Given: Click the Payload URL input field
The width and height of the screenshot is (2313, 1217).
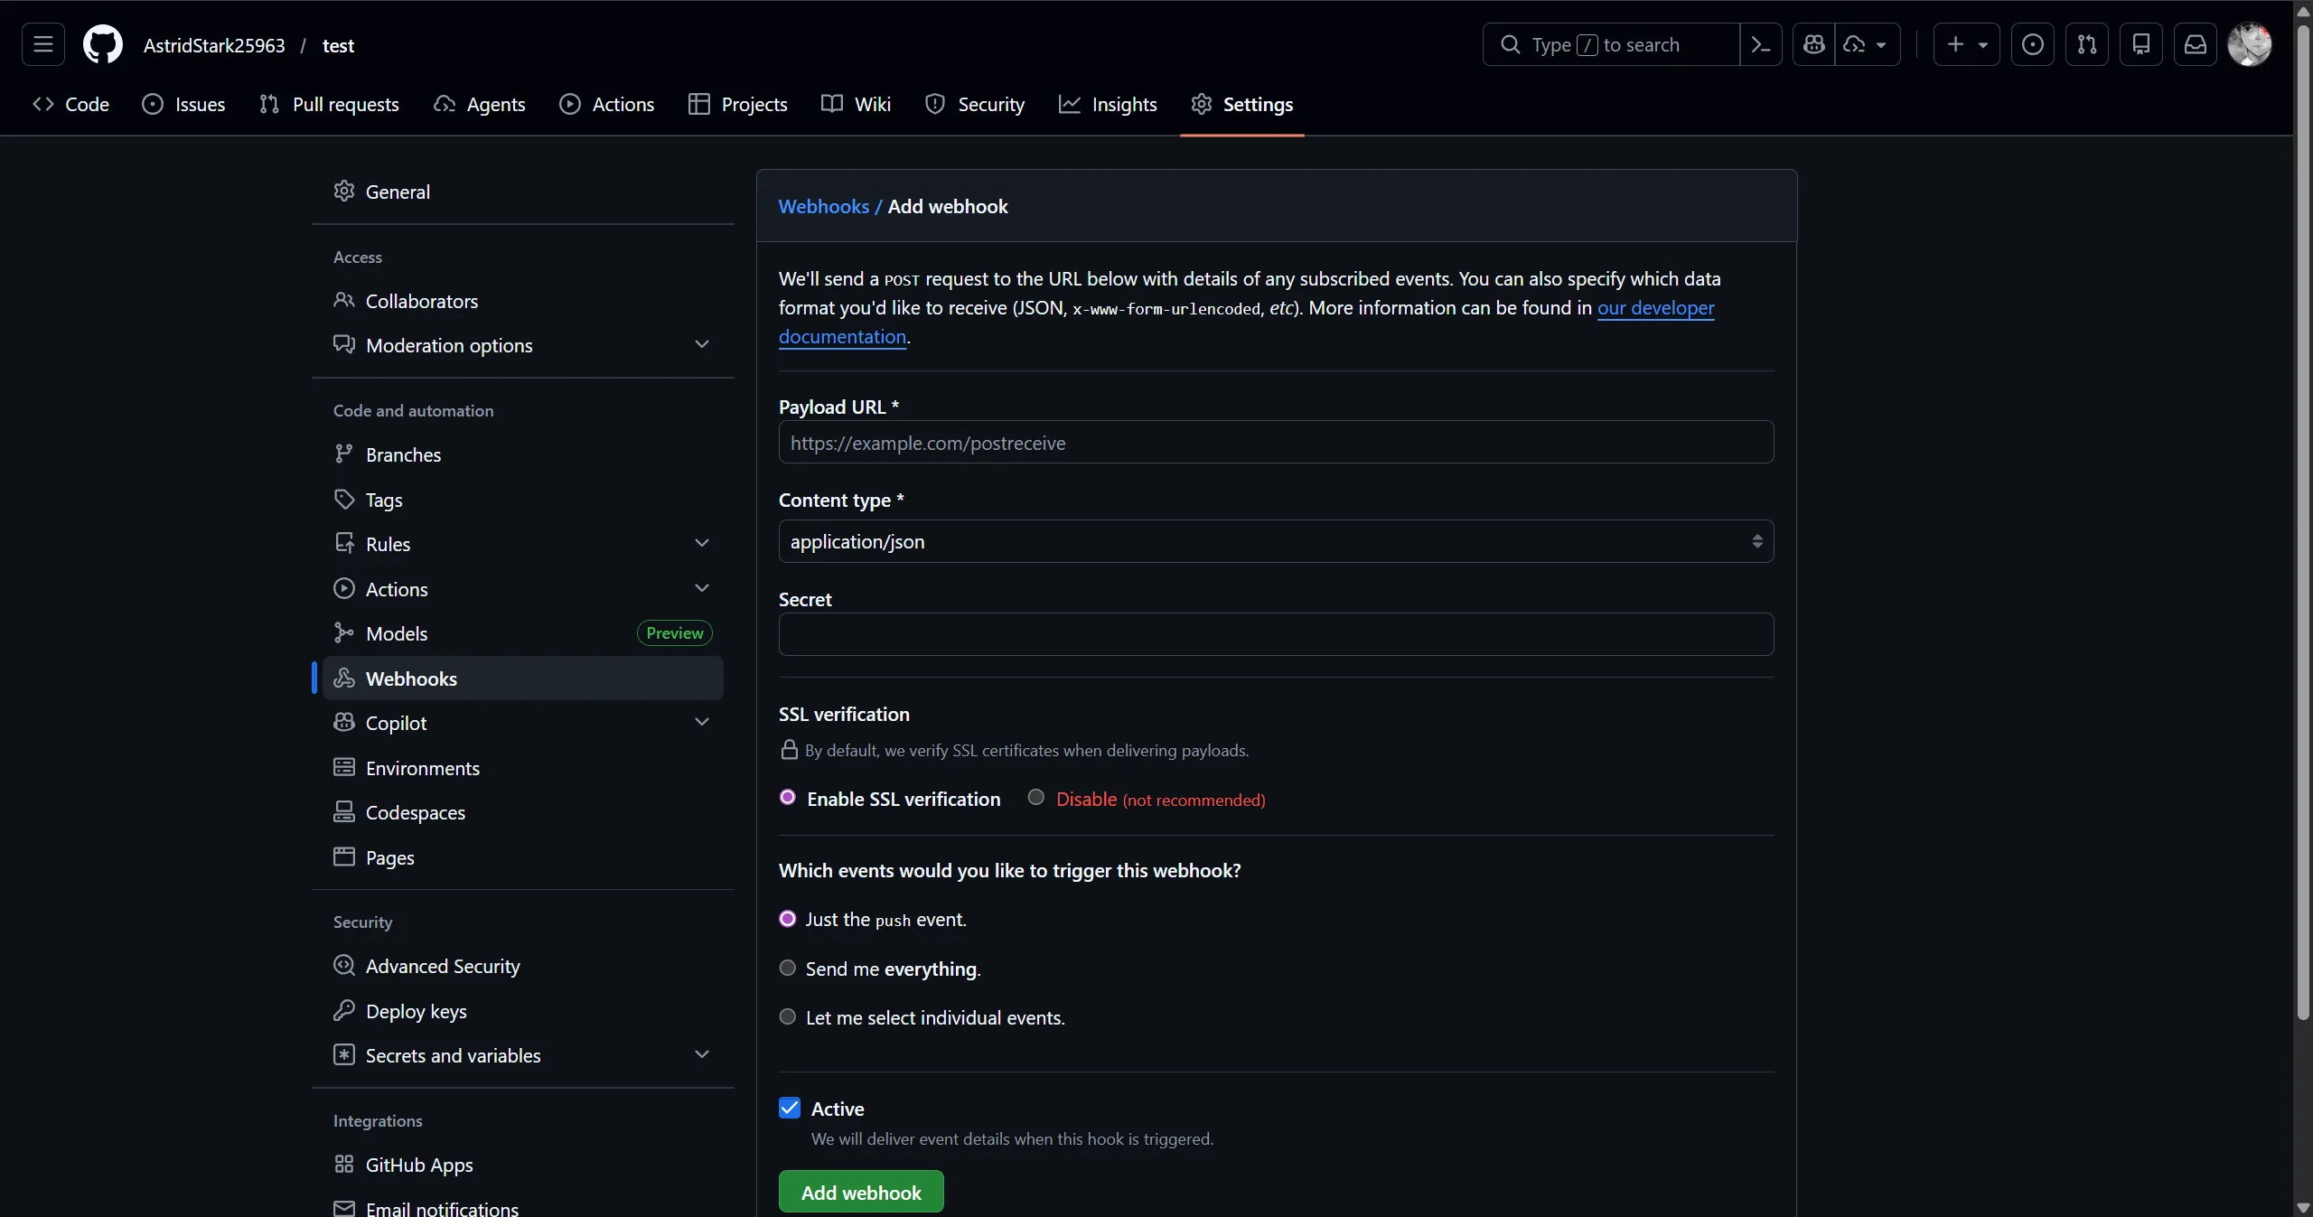Looking at the screenshot, I should coord(1274,443).
